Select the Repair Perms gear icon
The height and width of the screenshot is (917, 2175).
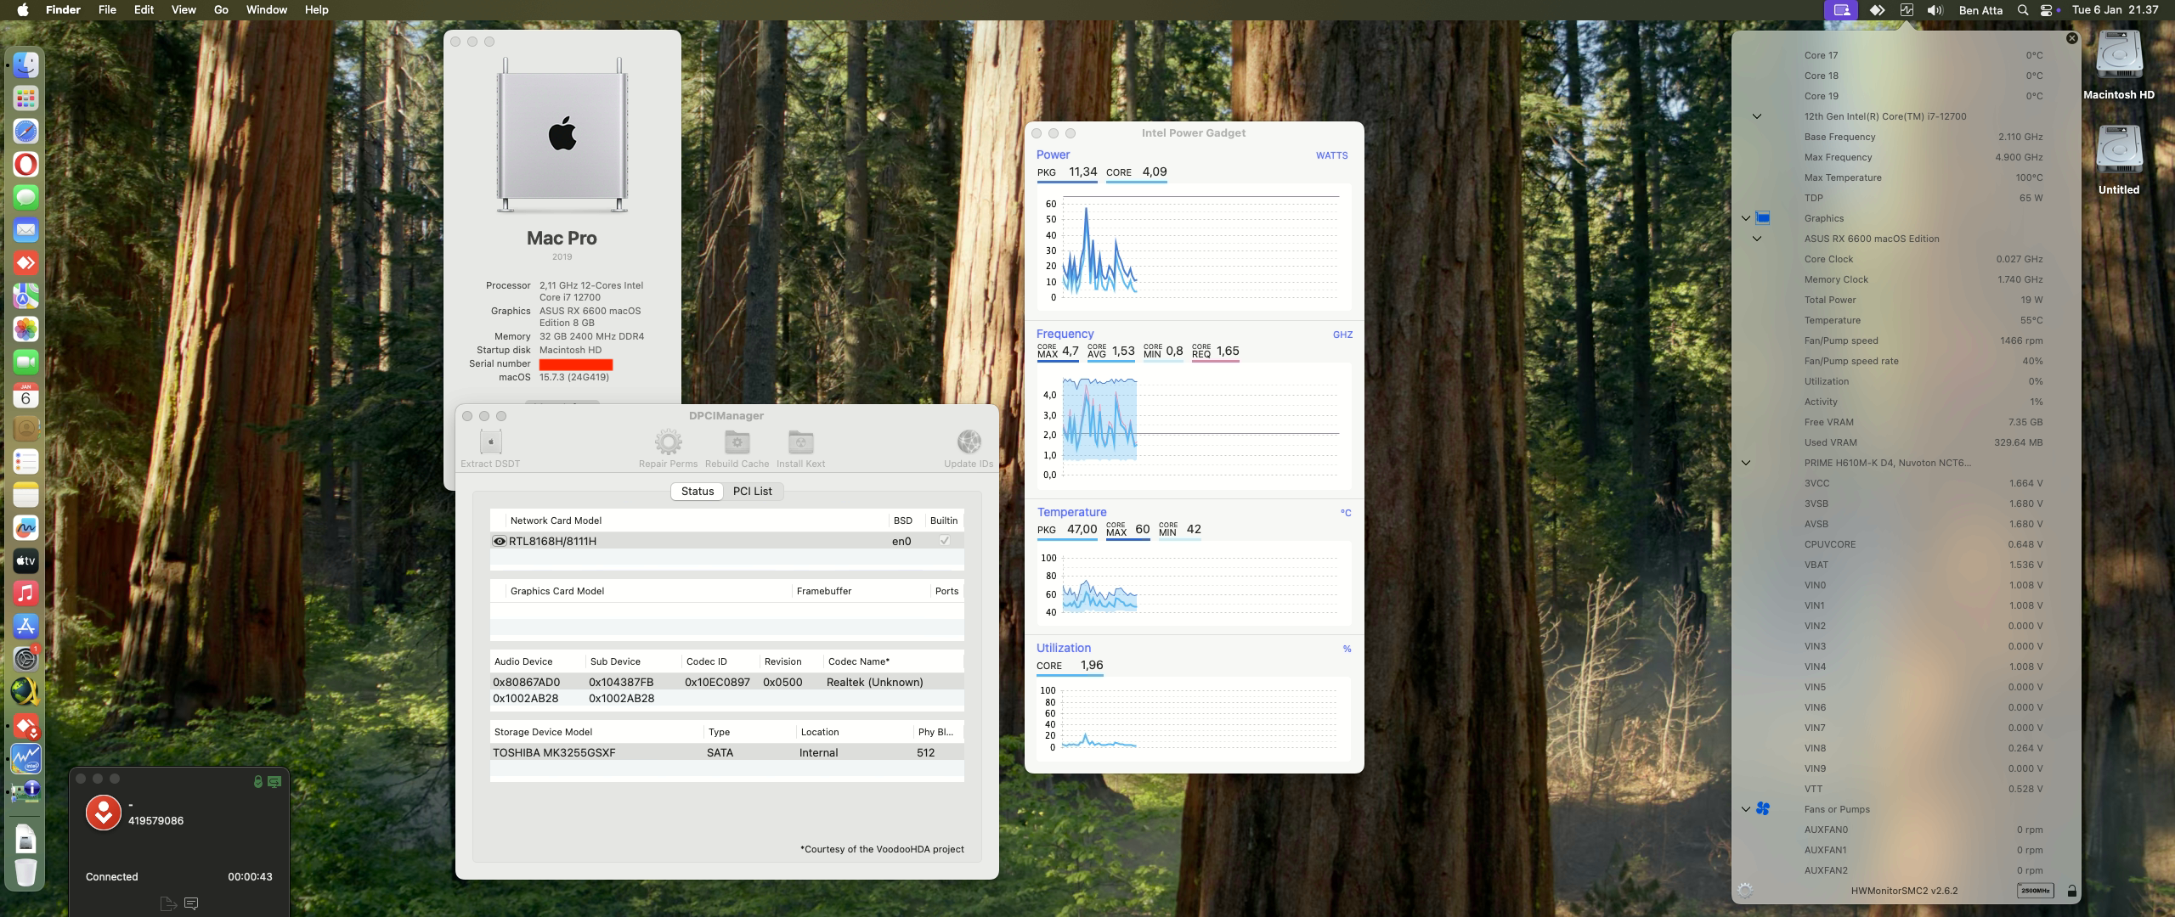tap(669, 442)
